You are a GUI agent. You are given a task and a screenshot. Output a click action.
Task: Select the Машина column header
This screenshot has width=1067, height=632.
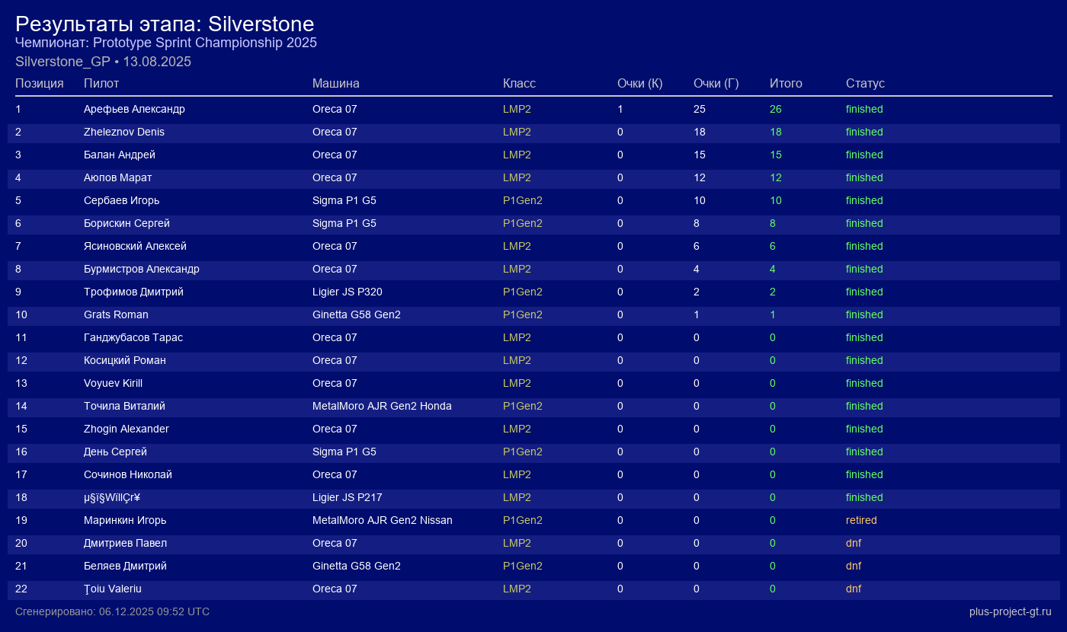(x=335, y=83)
